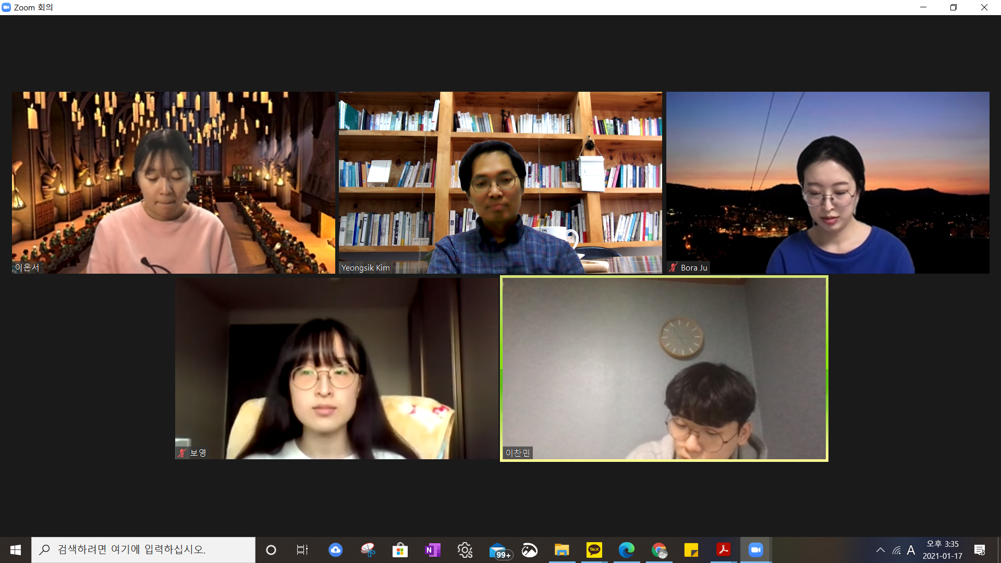
Task: Click the muted microphone icon beside Bora Ju
Action: coord(673,267)
